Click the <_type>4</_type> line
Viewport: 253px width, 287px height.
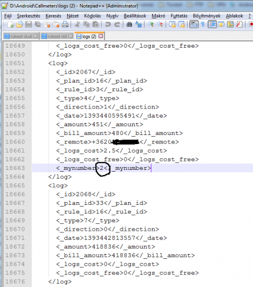88,98
